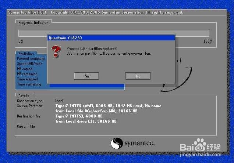Viewport: 234px width, 163px height.
Task: Click source "Type:7 [NTFS extd], 6008 MB" value
Action: 108,106
